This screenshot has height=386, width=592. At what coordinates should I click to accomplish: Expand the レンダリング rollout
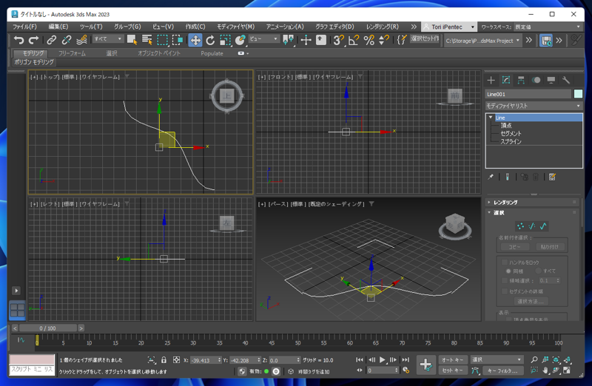tap(505, 202)
